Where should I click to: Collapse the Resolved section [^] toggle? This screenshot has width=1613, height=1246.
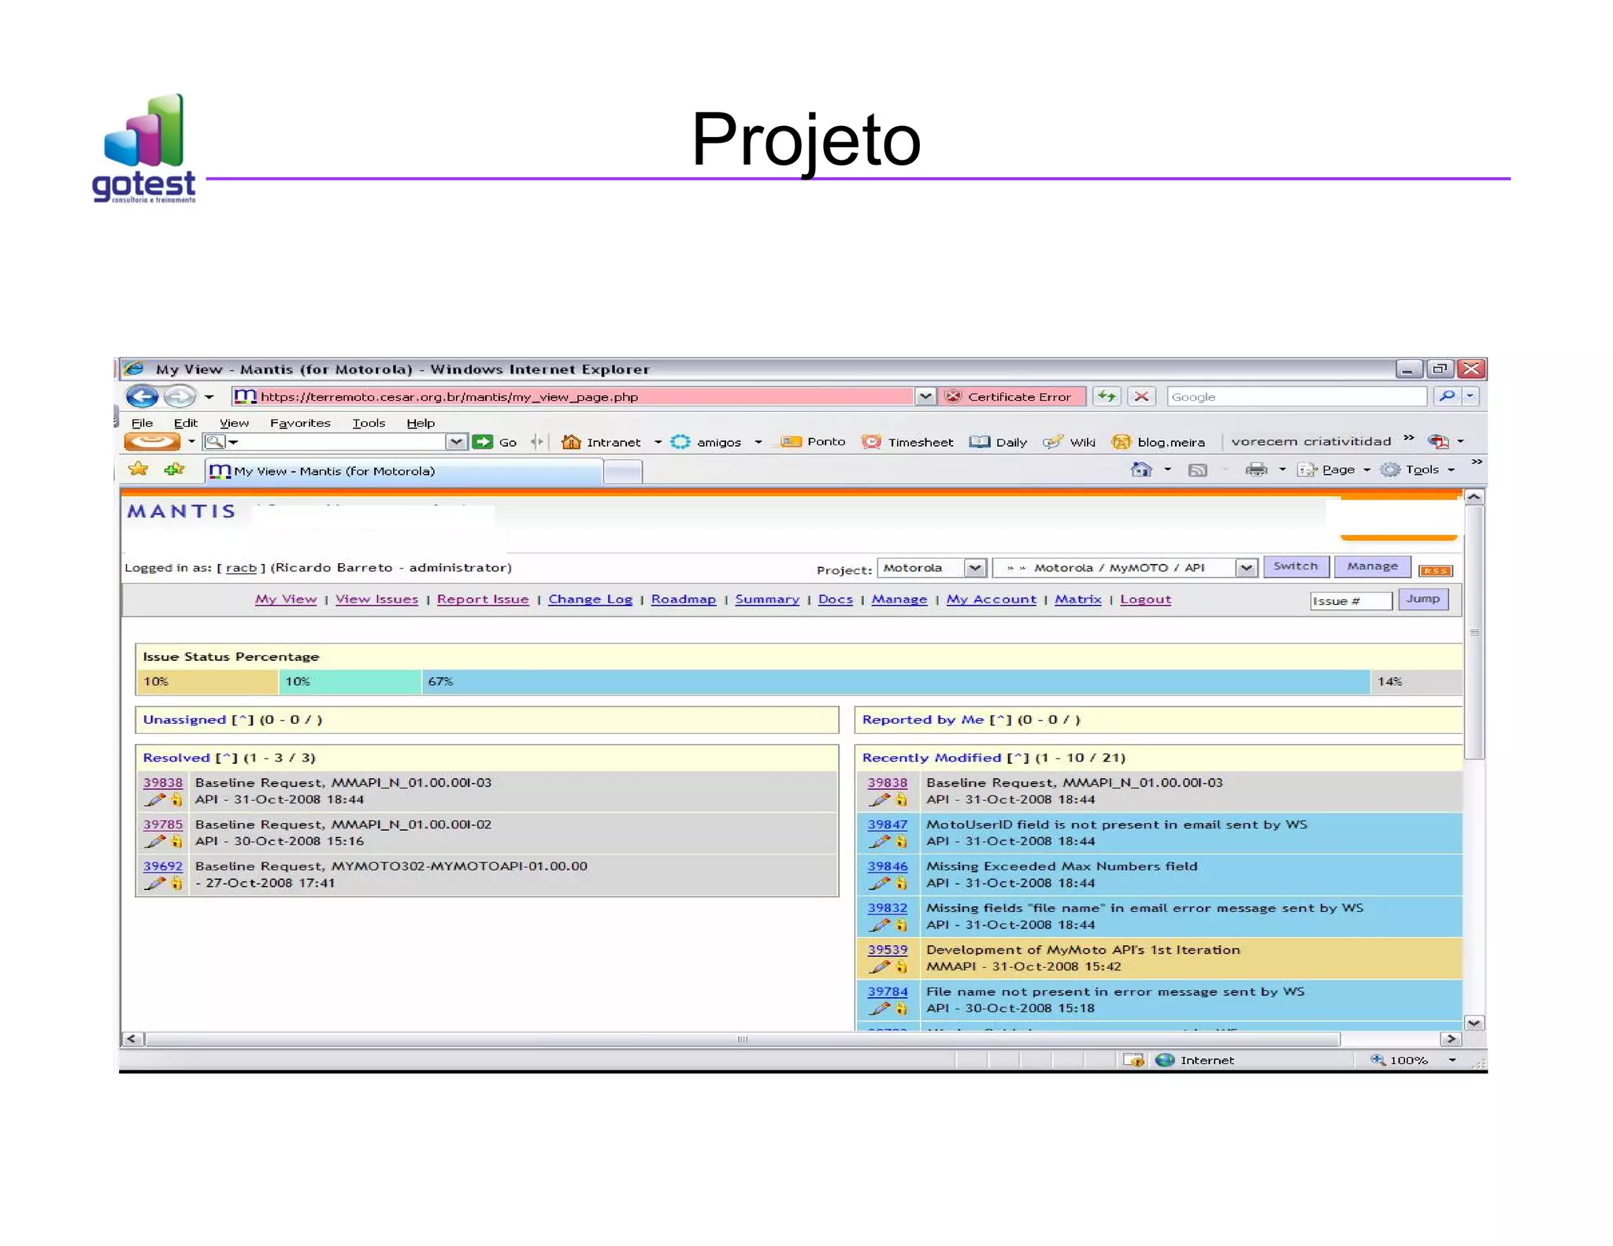(x=227, y=758)
